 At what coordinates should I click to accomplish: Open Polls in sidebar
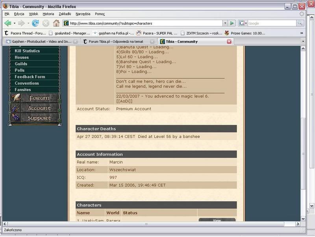(x=19, y=70)
